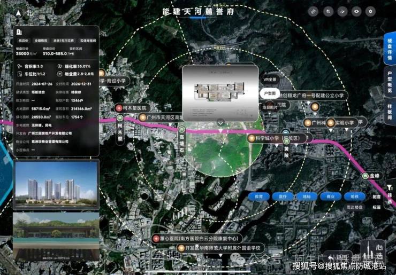Screen dimensions: 396x275
Task: Collapse the popup using the down chevron
Action: click(x=220, y=122)
